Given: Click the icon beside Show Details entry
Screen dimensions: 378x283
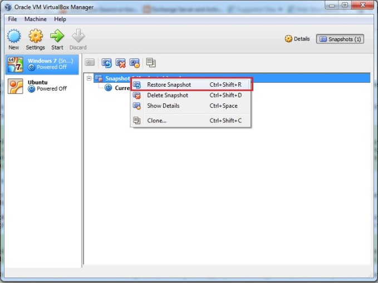Looking at the screenshot, I should coord(137,106).
